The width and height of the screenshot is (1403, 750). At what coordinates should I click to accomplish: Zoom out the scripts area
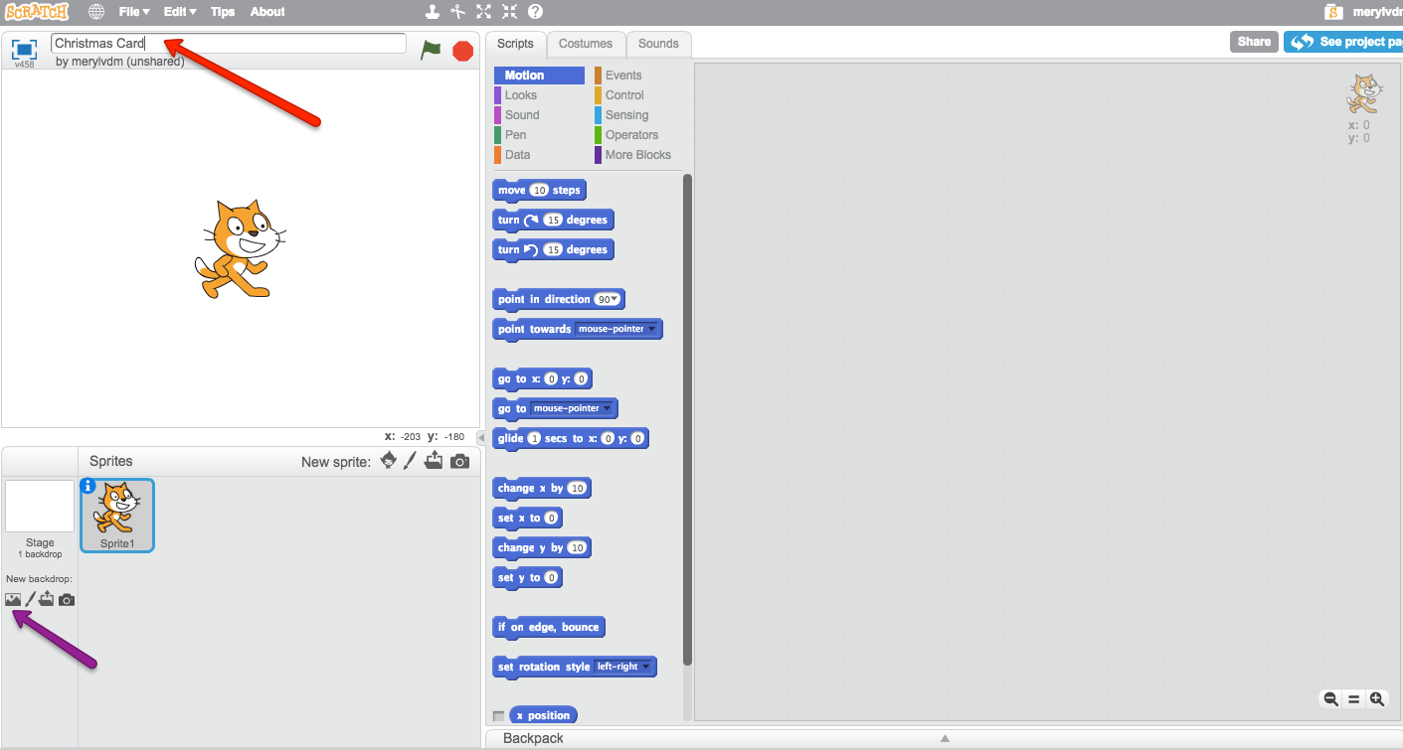coord(1330,699)
